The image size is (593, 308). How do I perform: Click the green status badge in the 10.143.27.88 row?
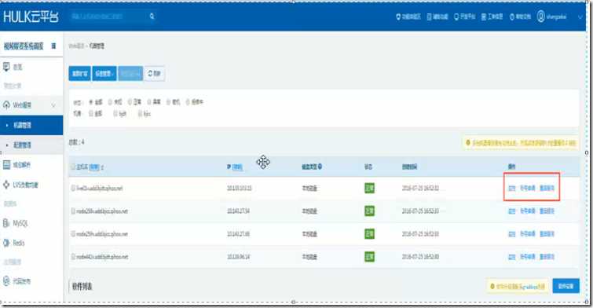369,234
